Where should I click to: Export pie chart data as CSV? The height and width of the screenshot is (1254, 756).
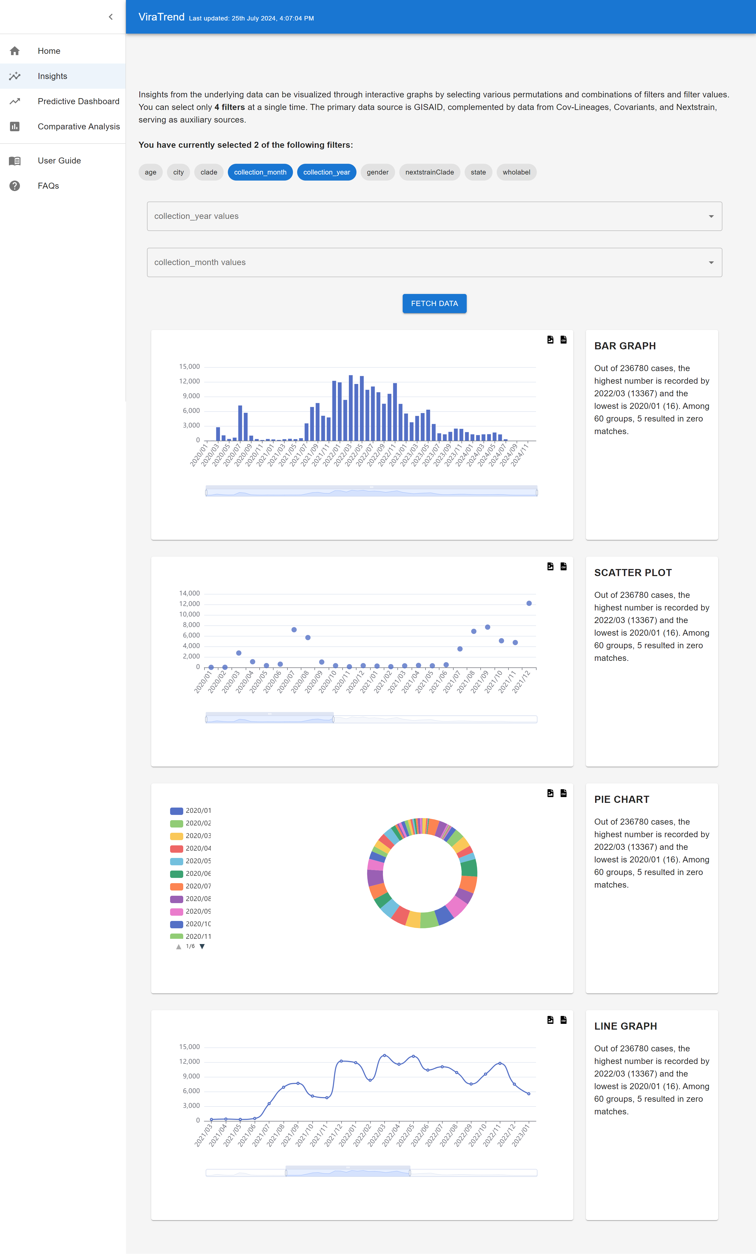563,793
